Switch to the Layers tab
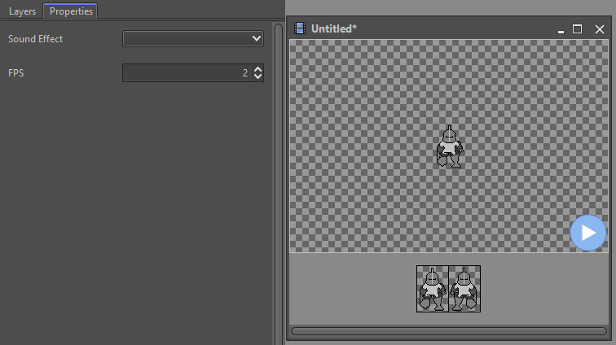This screenshot has width=616, height=345. coord(22,11)
